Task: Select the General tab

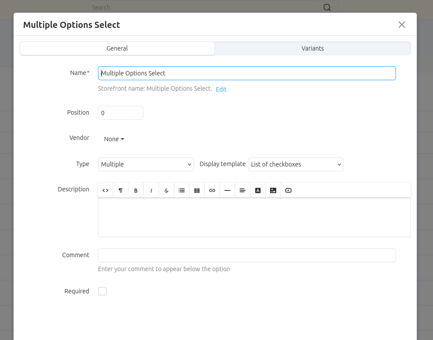Action: pyautogui.click(x=117, y=48)
